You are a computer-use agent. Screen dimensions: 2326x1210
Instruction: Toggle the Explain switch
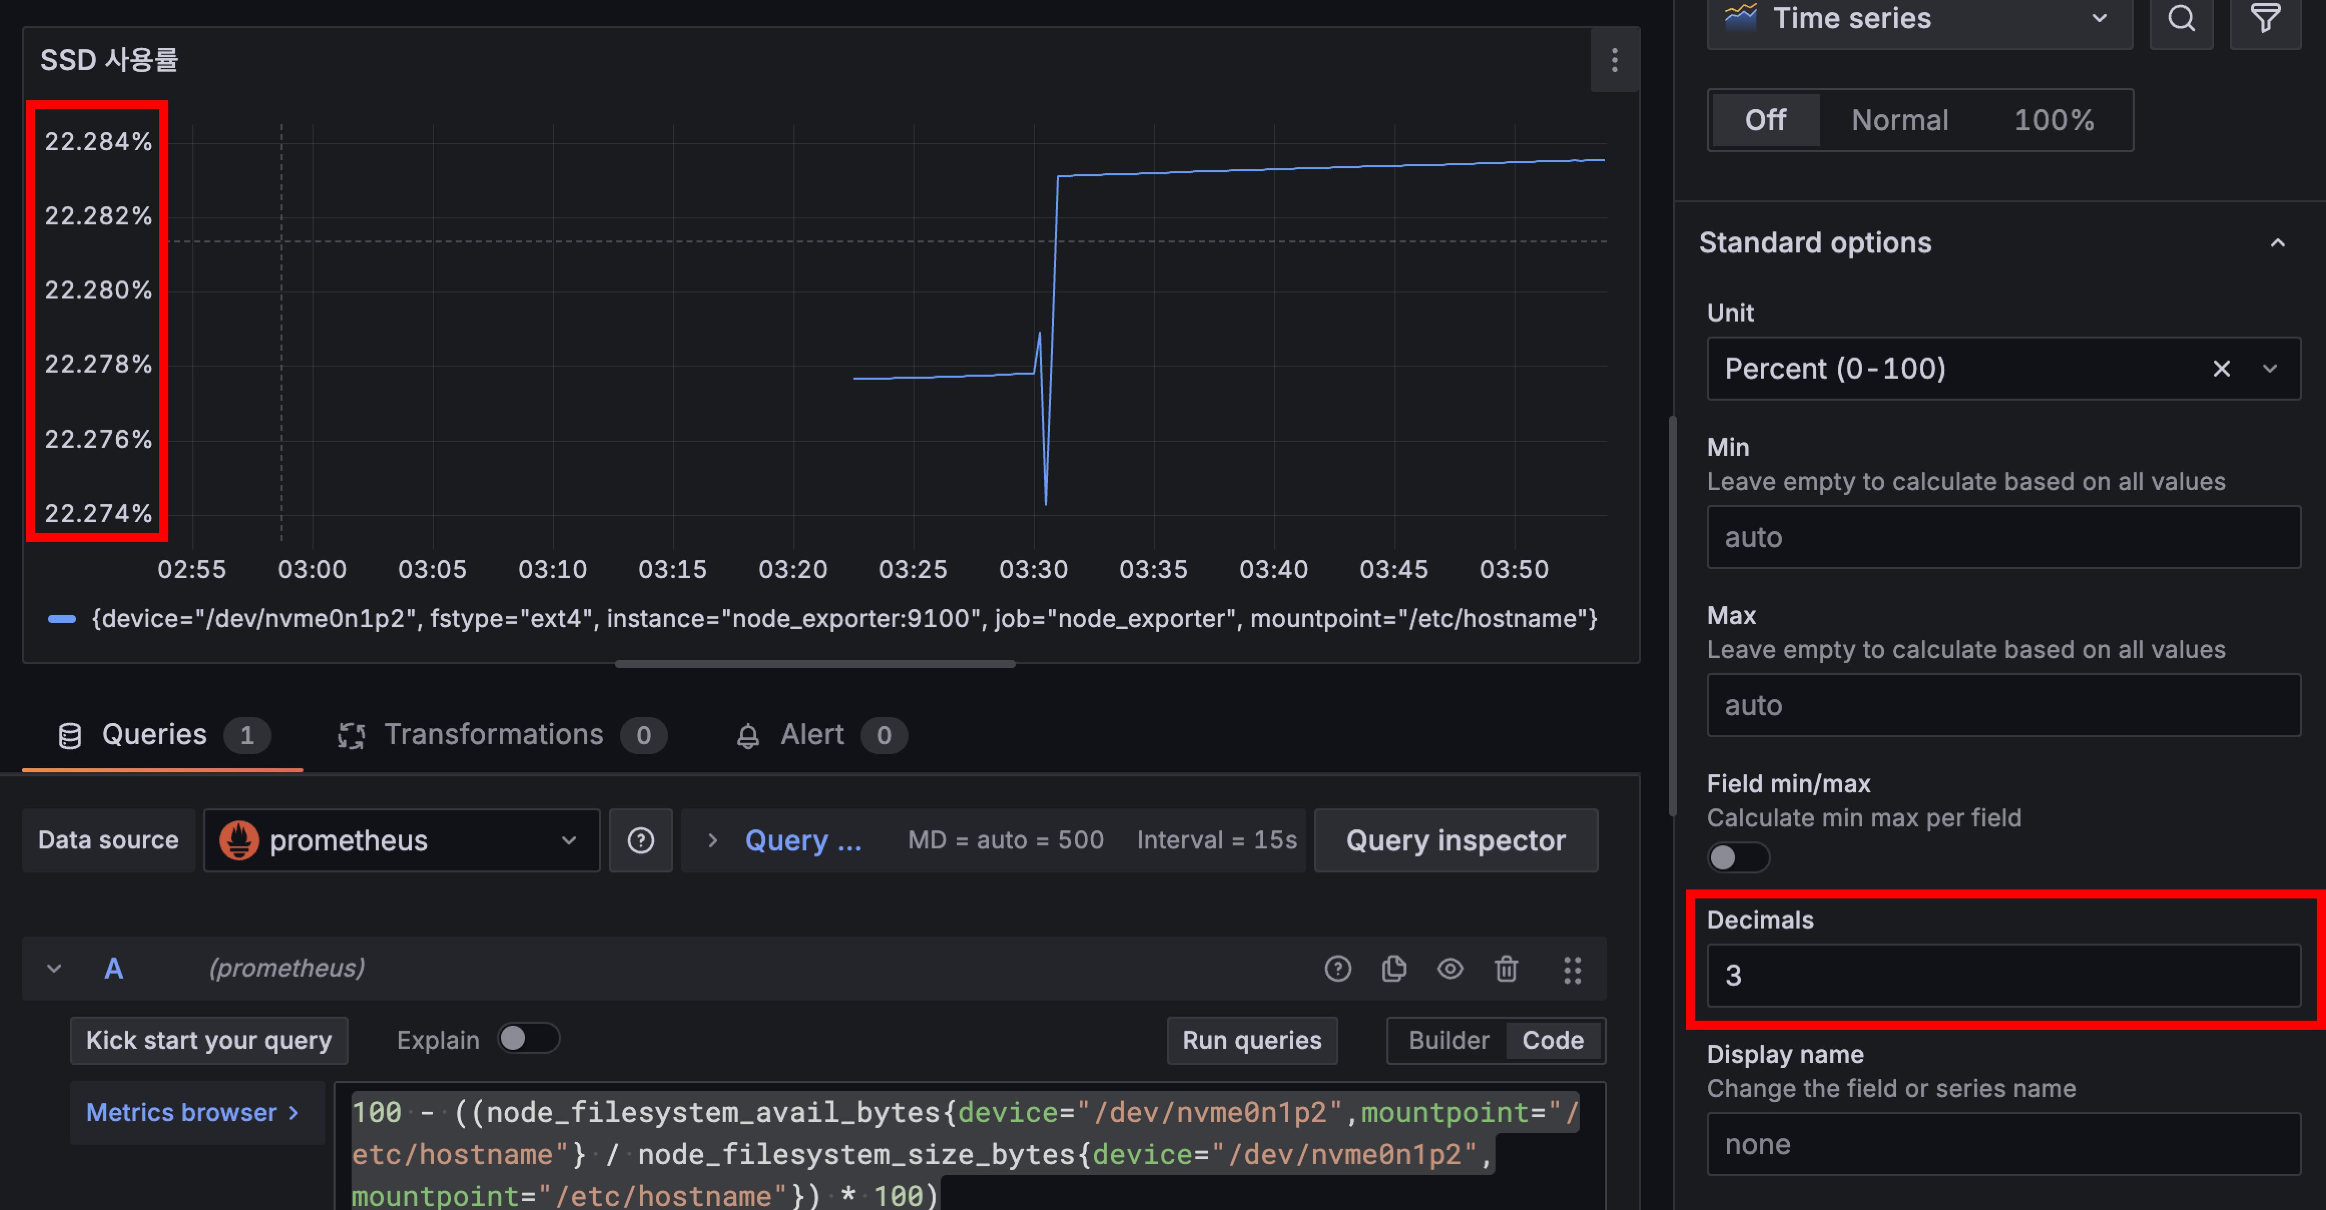[528, 1038]
